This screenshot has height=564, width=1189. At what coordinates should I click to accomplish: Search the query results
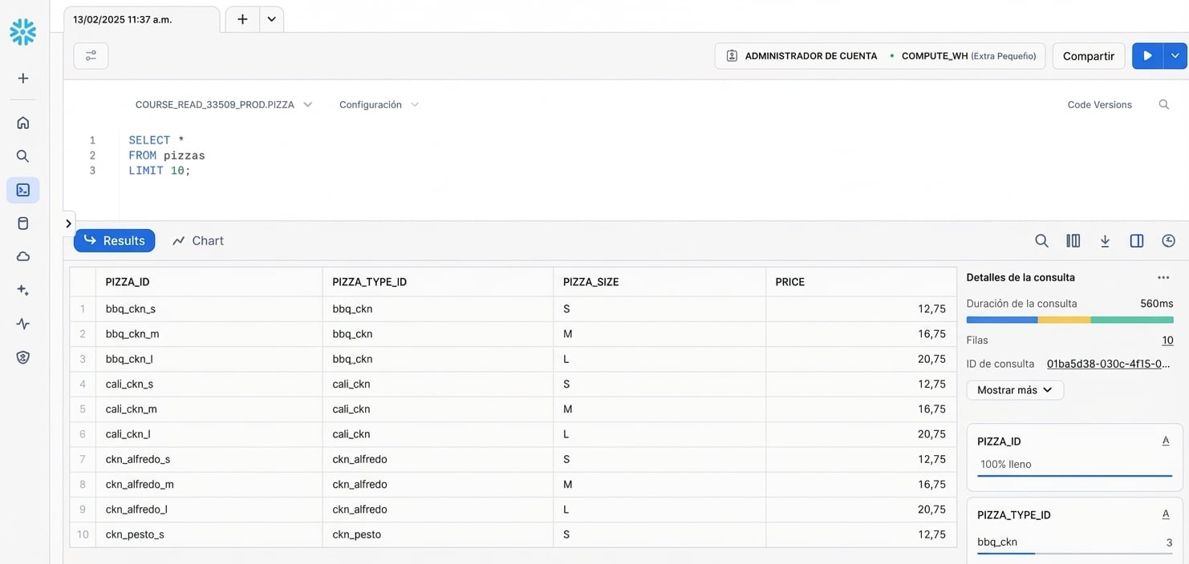tap(1041, 241)
